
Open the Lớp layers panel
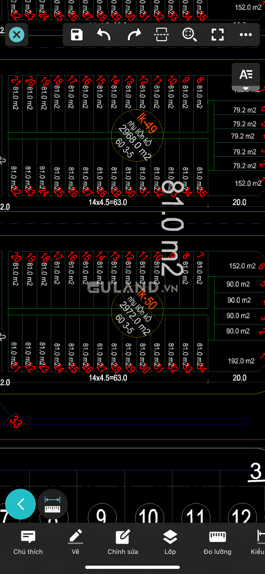170,542
